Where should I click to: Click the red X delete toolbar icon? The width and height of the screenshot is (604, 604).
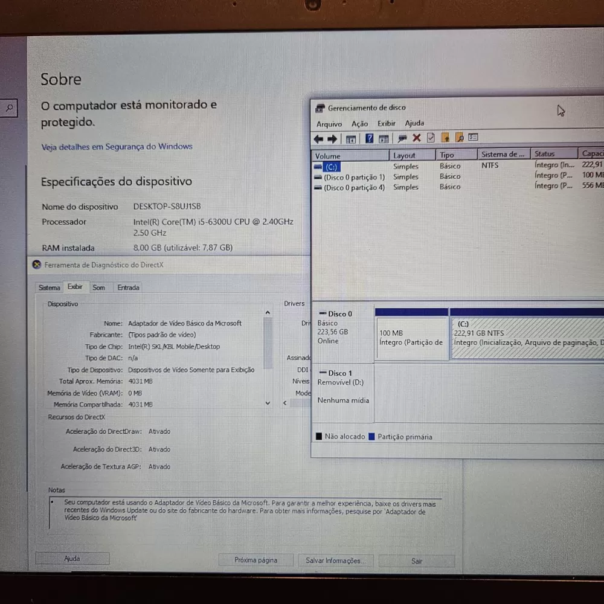416,138
